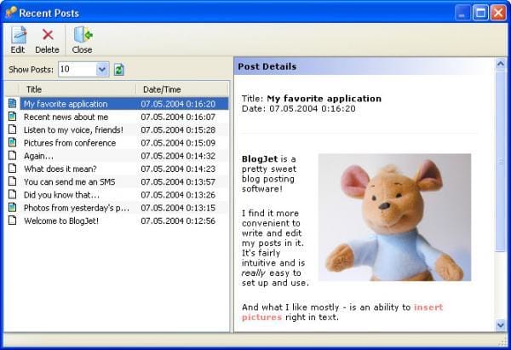Click date cell 07.05.2004 0:15:28
511x350 pixels.
[178, 130]
